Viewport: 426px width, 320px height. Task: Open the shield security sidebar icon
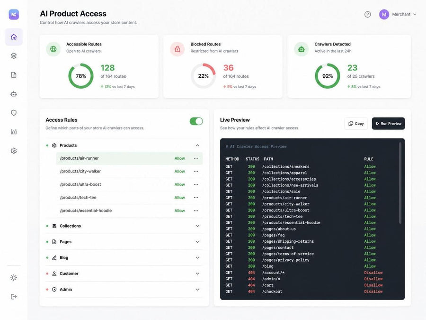click(x=14, y=113)
